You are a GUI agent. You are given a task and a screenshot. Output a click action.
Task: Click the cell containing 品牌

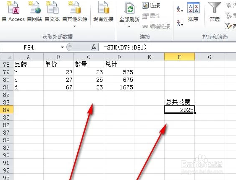pyautogui.click(x=28, y=65)
